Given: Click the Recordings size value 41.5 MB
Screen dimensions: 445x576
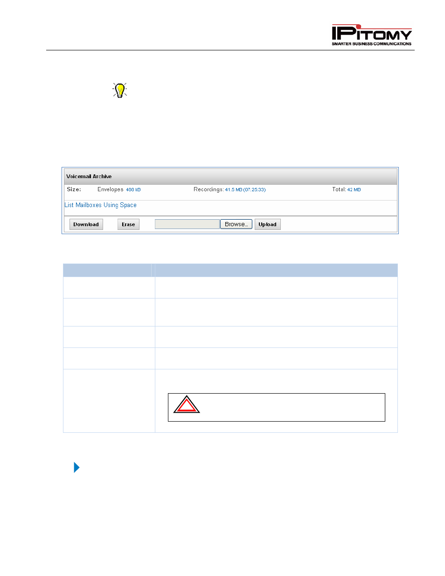Looking at the screenshot, I should [245, 190].
